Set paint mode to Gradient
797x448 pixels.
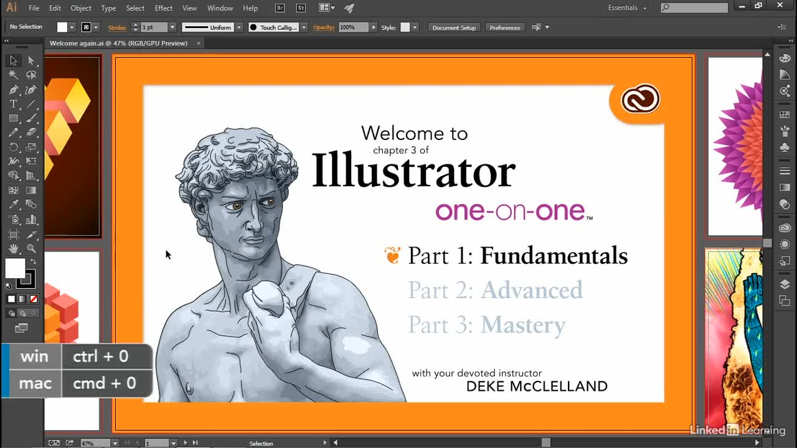point(22,299)
